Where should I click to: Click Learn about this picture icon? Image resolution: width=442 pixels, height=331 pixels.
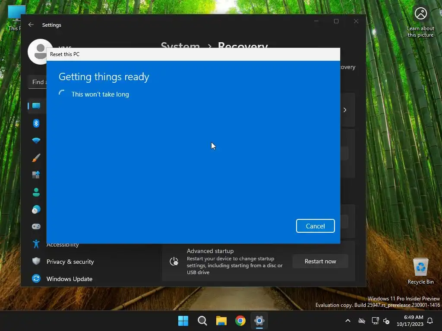point(420,22)
